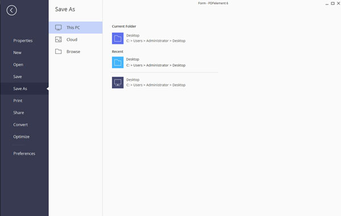This screenshot has width=341, height=216.
Task: Select Open from the file menu
Action: pos(18,65)
